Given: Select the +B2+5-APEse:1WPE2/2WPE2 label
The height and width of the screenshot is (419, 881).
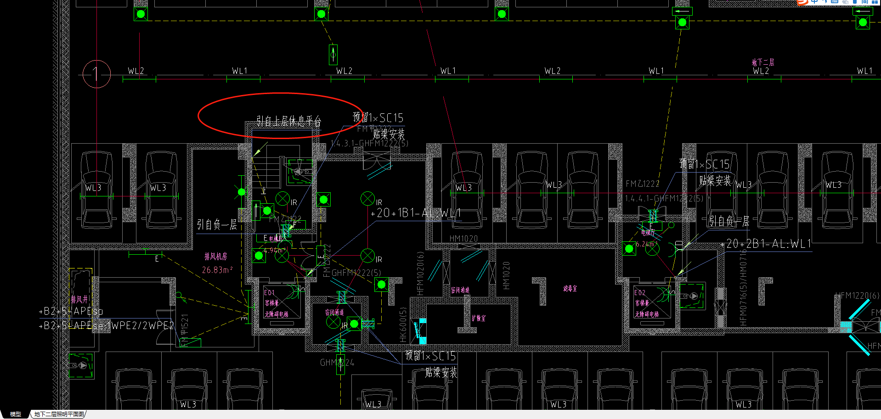Looking at the screenshot, I should click(107, 326).
